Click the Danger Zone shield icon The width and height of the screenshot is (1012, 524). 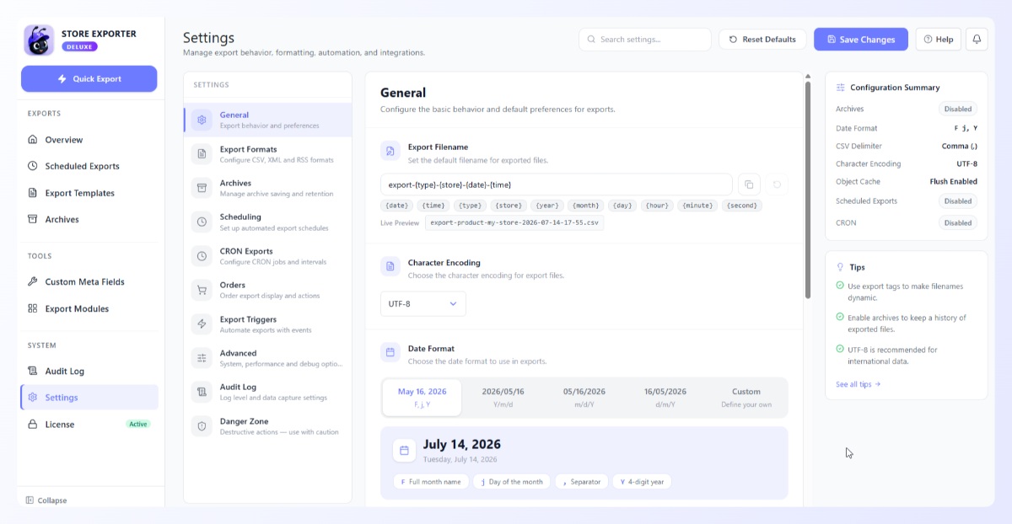(x=202, y=426)
